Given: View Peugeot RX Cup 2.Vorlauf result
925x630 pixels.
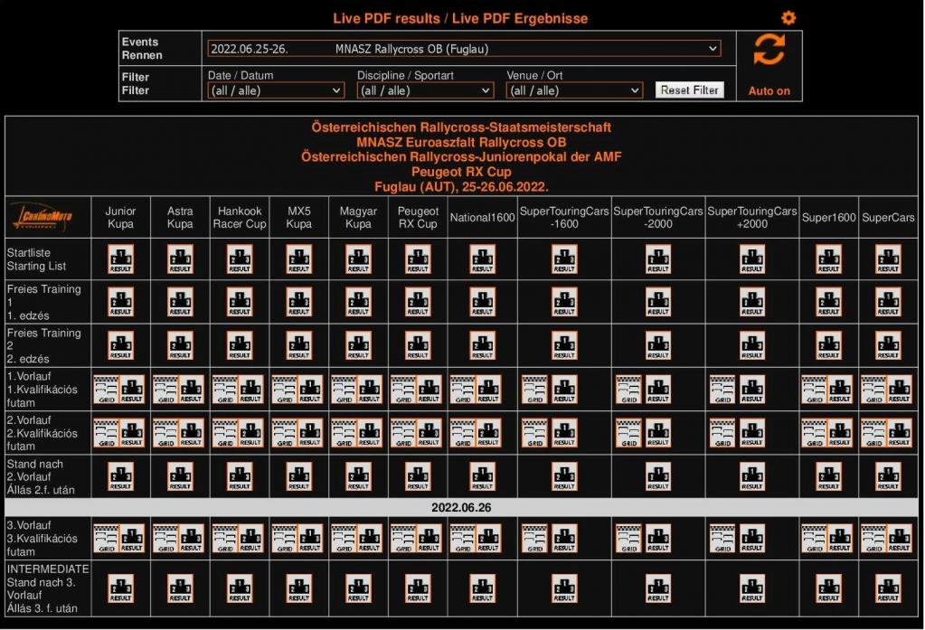Looking at the screenshot, I should coord(429,434).
